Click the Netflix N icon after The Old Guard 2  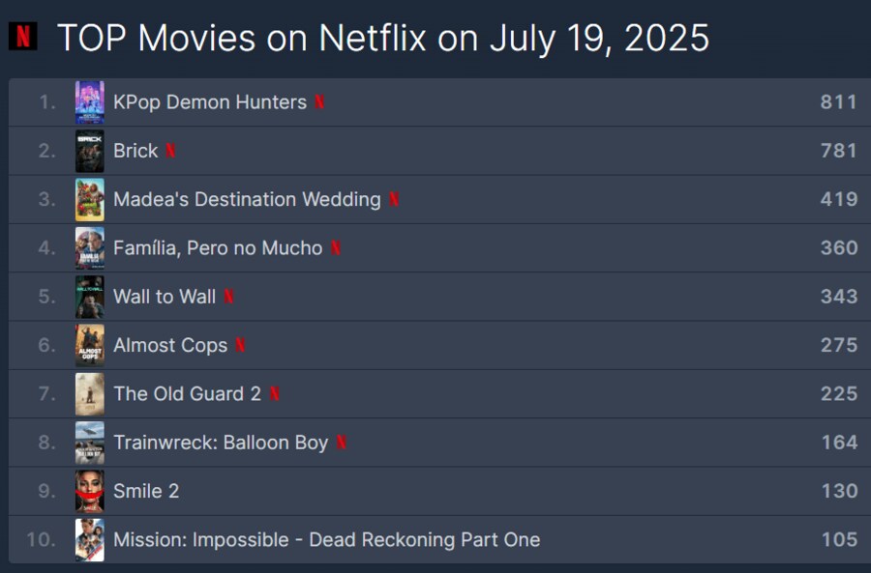(275, 394)
